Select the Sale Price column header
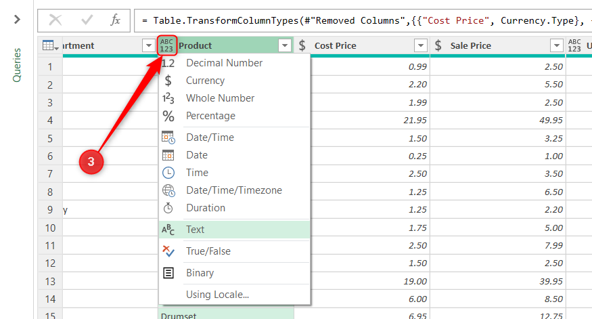Image resolution: width=592 pixels, height=319 pixels. click(497, 46)
